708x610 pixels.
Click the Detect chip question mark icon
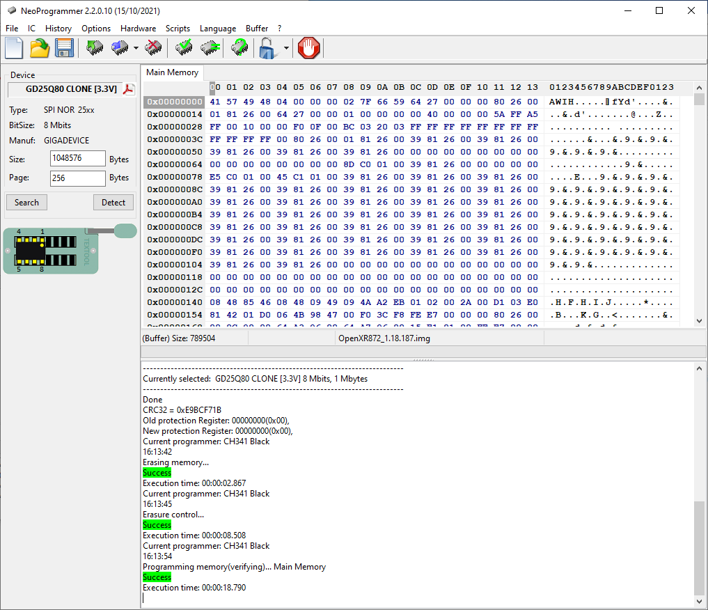click(x=239, y=48)
